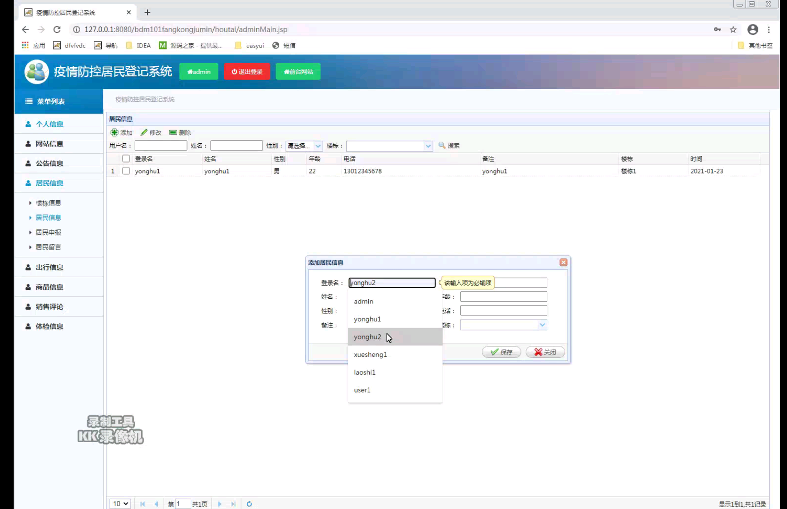Choose xuesheng1 from the suggestion list
The width and height of the screenshot is (787, 509).
(x=395, y=354)
